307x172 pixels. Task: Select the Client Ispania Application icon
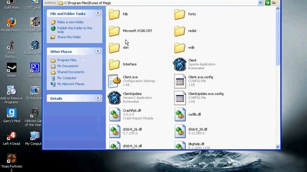[179, 64]
